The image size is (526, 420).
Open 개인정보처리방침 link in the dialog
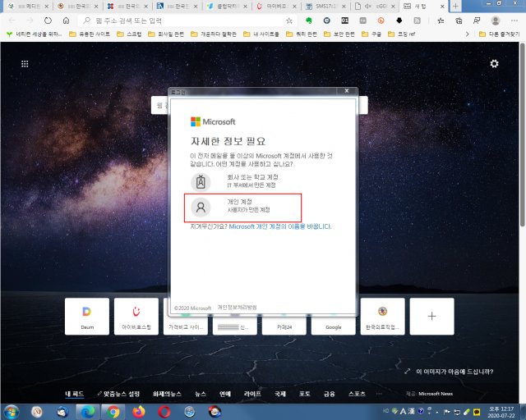[238, 308]
